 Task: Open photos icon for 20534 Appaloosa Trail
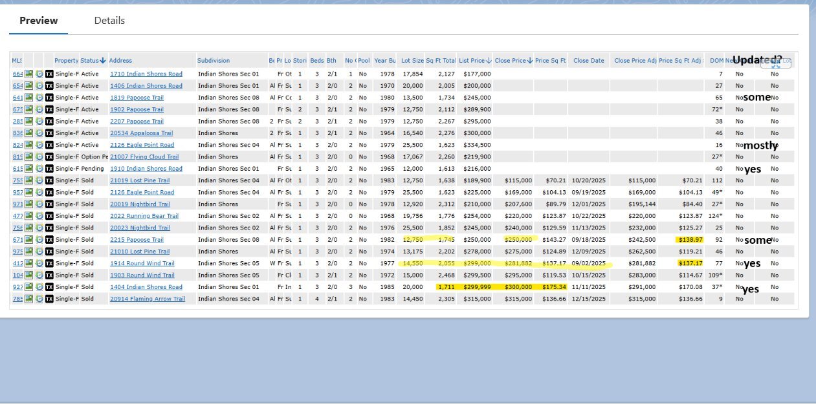pos(28,133)
